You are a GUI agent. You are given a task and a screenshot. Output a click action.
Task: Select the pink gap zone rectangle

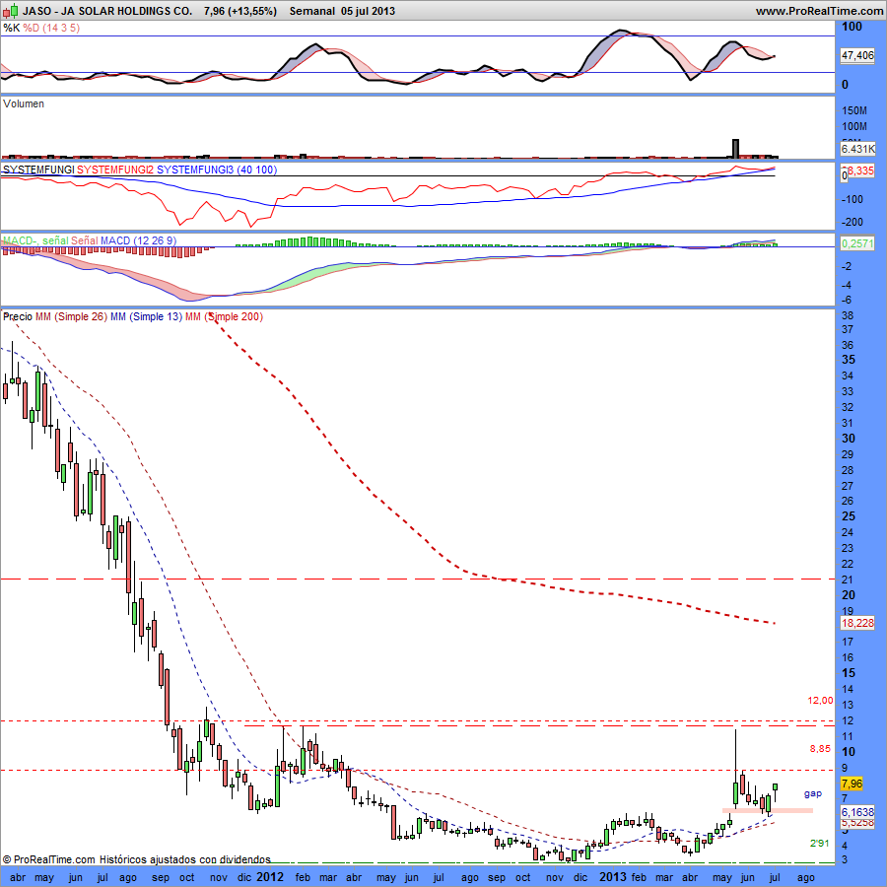pos(768,811)
